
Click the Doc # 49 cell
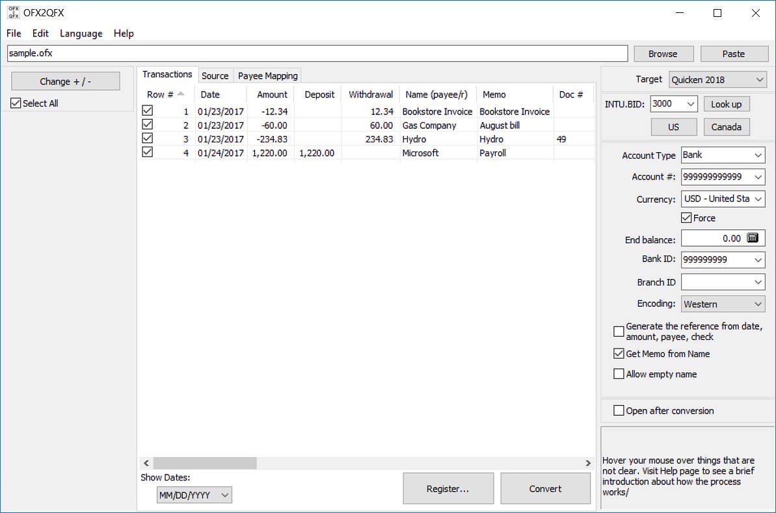[x=574, y=139]
